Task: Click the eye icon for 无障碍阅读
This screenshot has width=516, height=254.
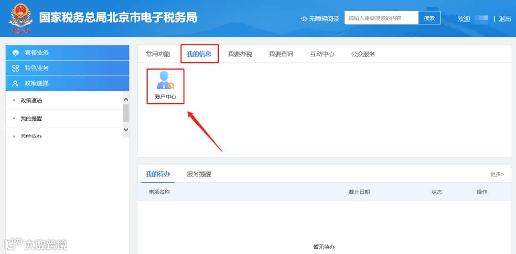Action: click(304, 19)
